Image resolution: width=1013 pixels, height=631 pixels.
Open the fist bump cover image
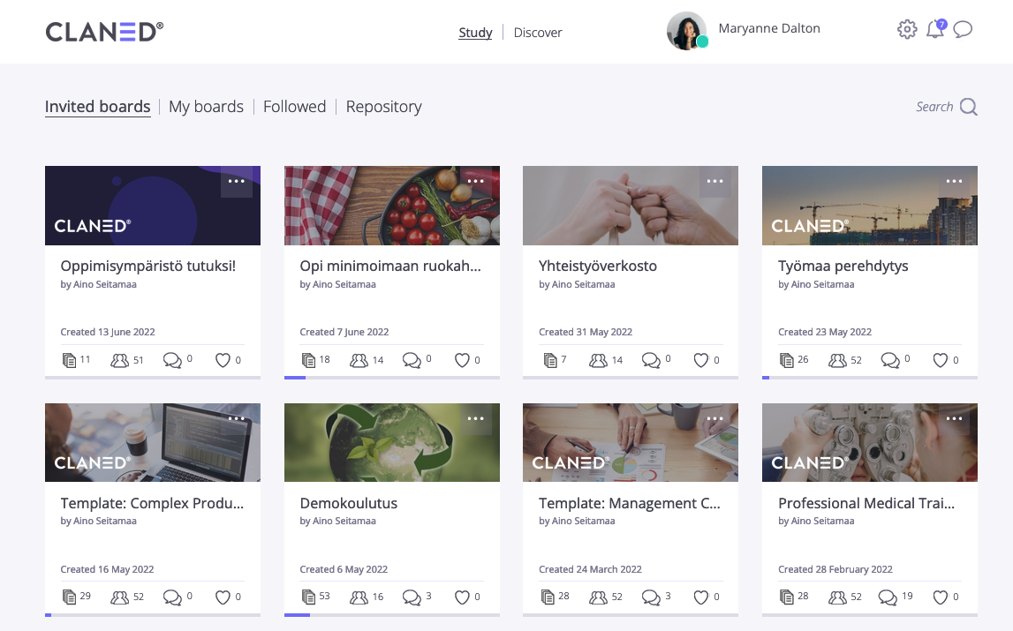631,206
